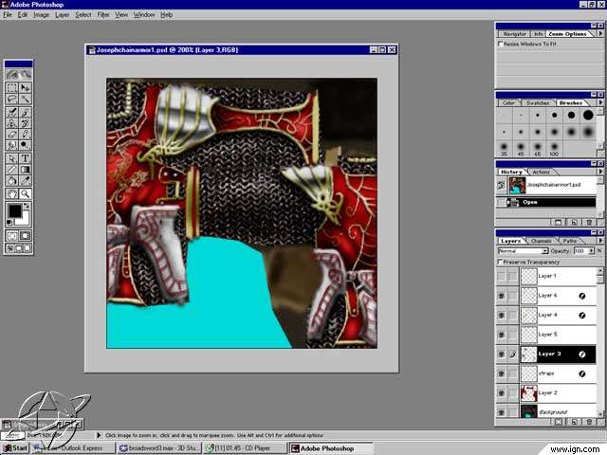Select the Airbrush tool
The image size is (607, 455).
12,113
